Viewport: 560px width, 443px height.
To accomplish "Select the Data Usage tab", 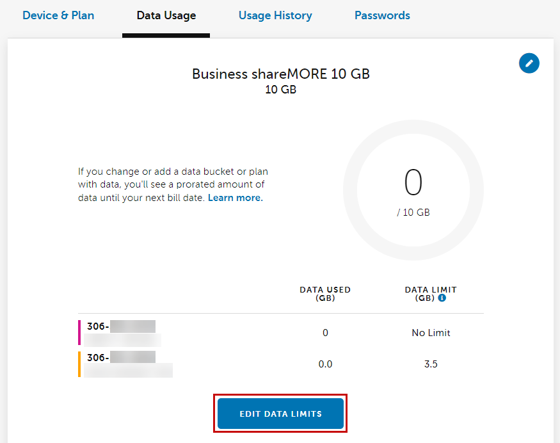I will point(166,15).
